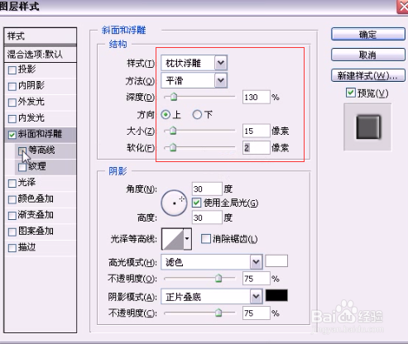Open the 阴影模式 dropdown showing 正片叠底
Image resolution: width=408 pixels, height=344 pixels.
point(212,297)
